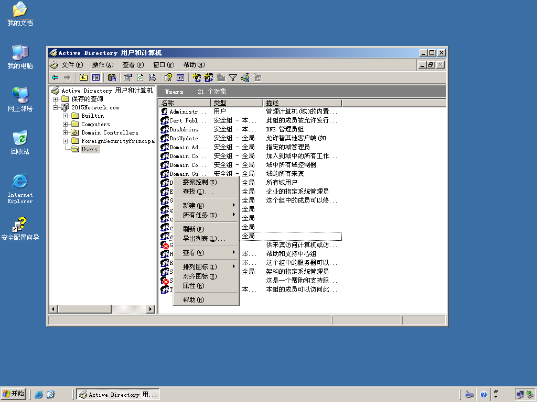537x402 pixels.
Task: Click the tree pane scrollbar right arrow
Action: (151, 309)
